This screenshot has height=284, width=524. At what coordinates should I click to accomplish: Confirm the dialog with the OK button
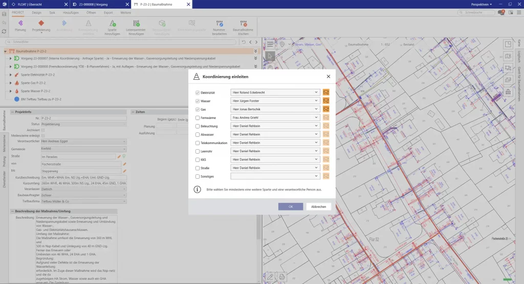tap(291, 207)
